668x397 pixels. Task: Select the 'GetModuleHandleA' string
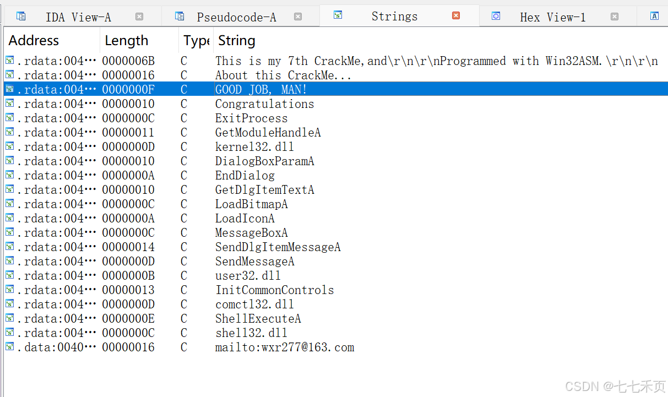[268, 133]
